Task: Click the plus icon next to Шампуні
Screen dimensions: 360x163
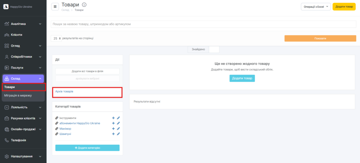Action: (113, 134)
